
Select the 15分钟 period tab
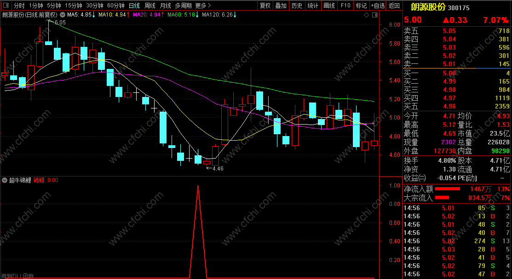pos(74,6)
